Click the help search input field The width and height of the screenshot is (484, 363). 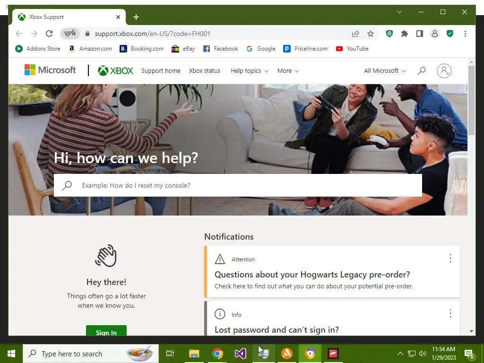pos(238,185)
